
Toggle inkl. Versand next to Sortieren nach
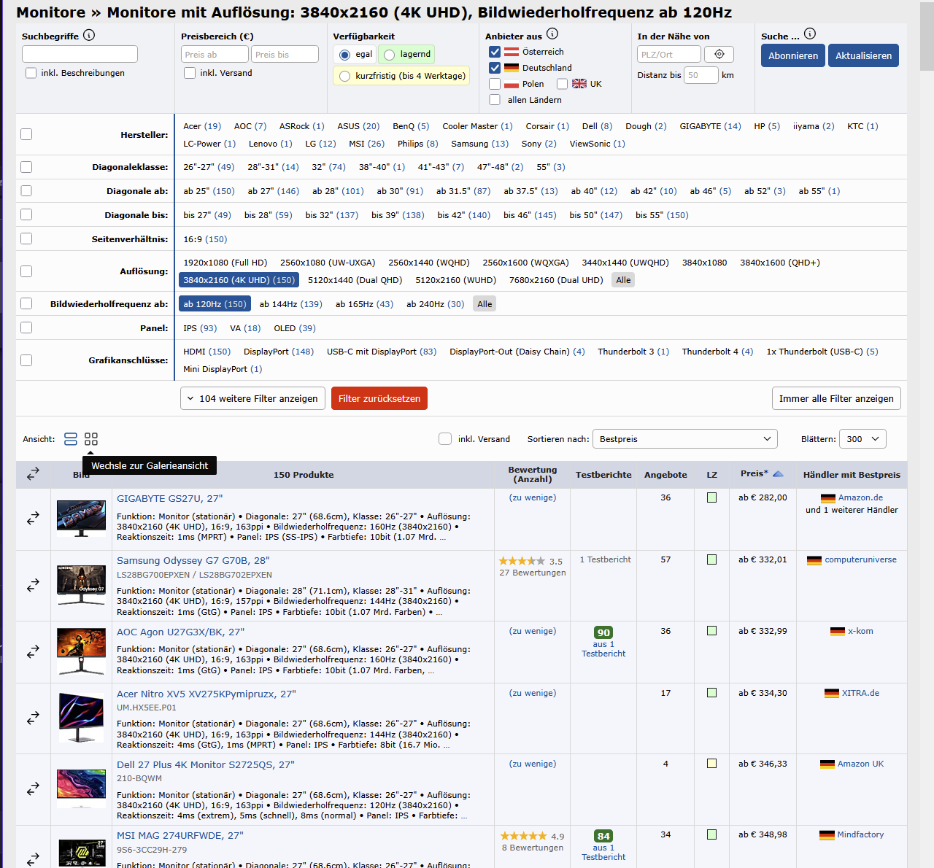pos(445,438)
